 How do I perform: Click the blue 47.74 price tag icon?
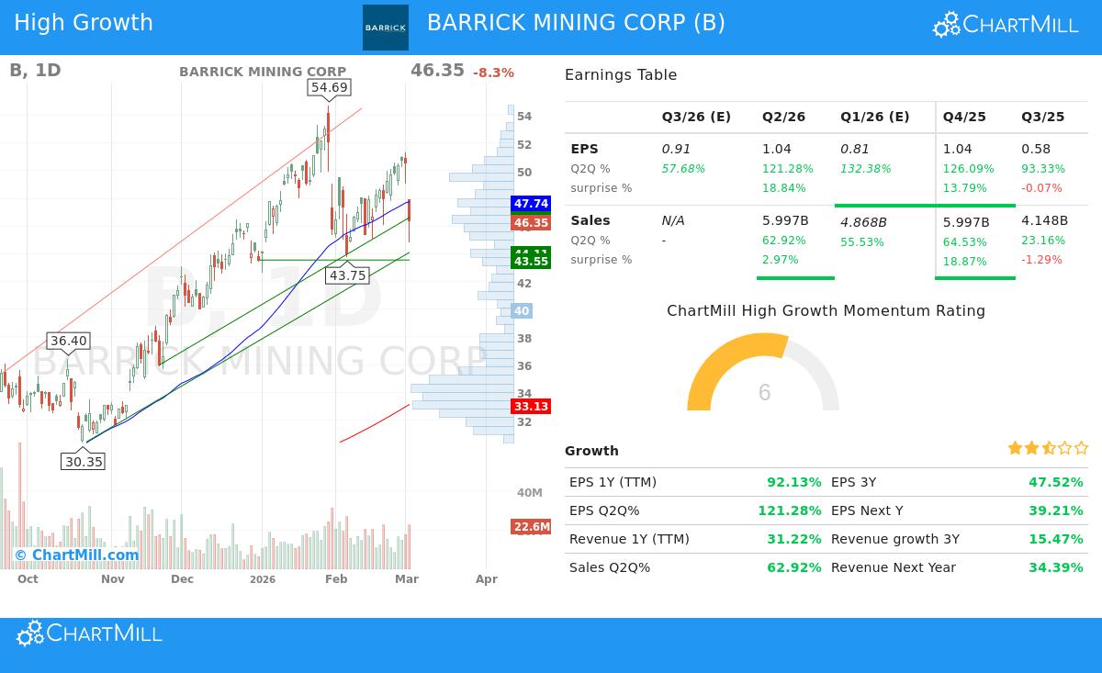pyautogui.click(x=530, y=203)
